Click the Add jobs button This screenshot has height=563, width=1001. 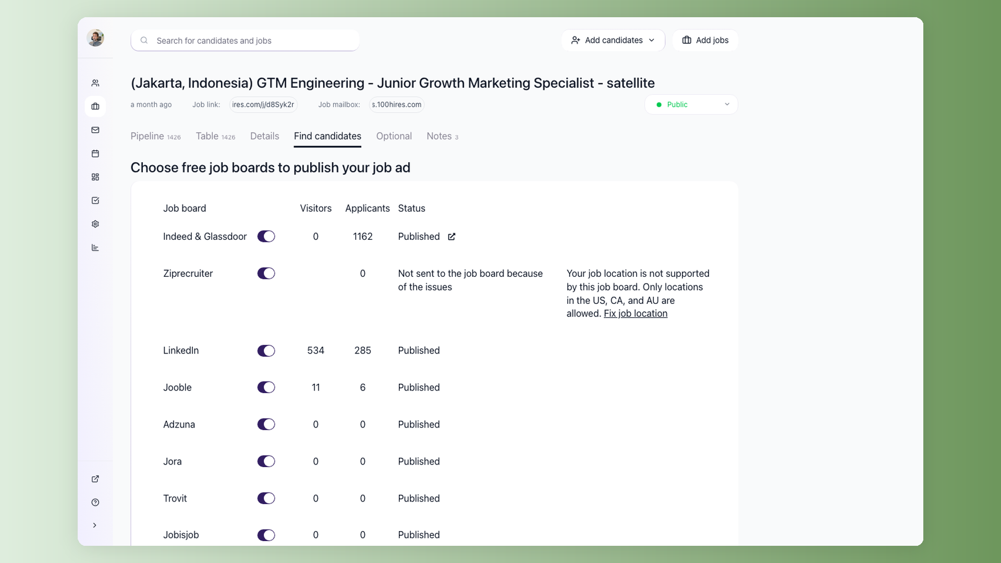705,40
